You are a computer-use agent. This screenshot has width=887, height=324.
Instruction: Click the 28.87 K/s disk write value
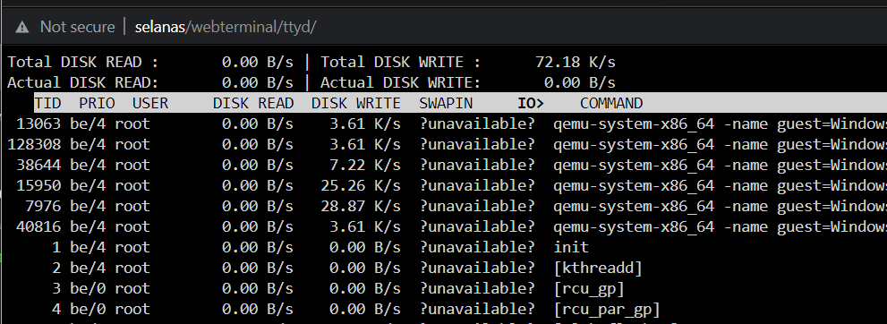pyautogui.click(x=361, y=206)
